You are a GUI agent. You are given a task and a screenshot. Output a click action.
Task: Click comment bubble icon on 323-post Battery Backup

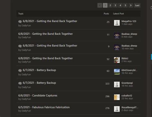click(x=20, y=83)
